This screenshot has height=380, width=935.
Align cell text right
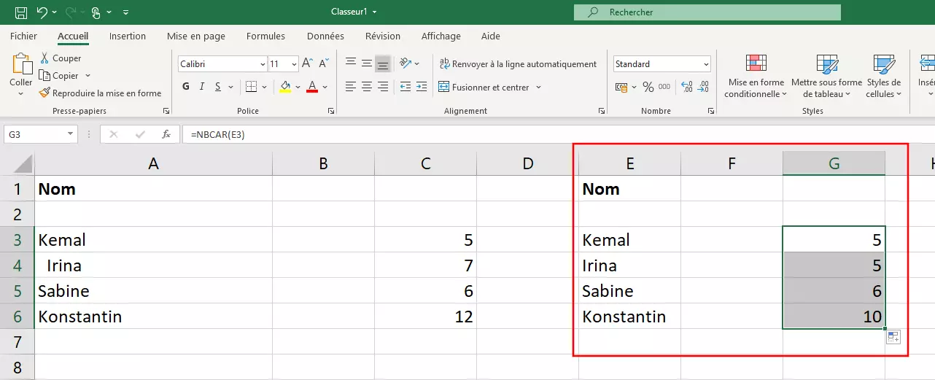point(383,87)
